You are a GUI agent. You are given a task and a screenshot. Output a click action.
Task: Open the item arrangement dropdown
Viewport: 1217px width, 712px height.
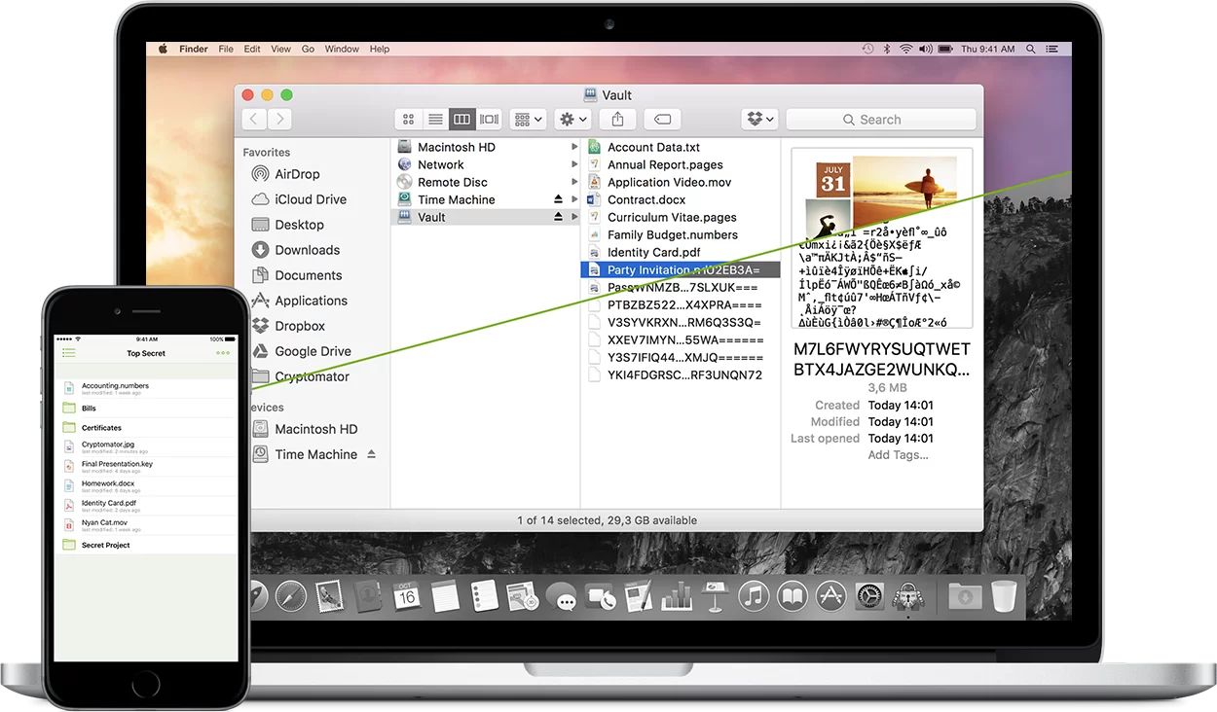tap(529, 119)
